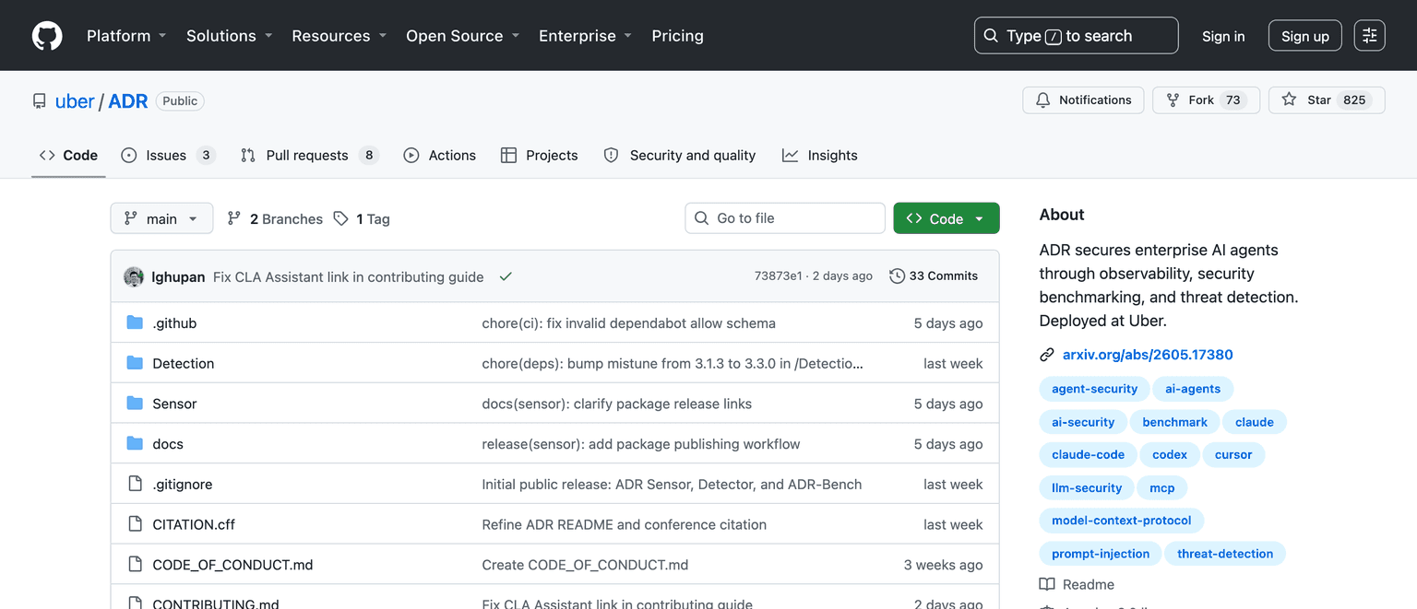Click the CODE_OF_CONDUCT.md file icon
Viewport: 1417px width, 609px height.
coord(135,565)
